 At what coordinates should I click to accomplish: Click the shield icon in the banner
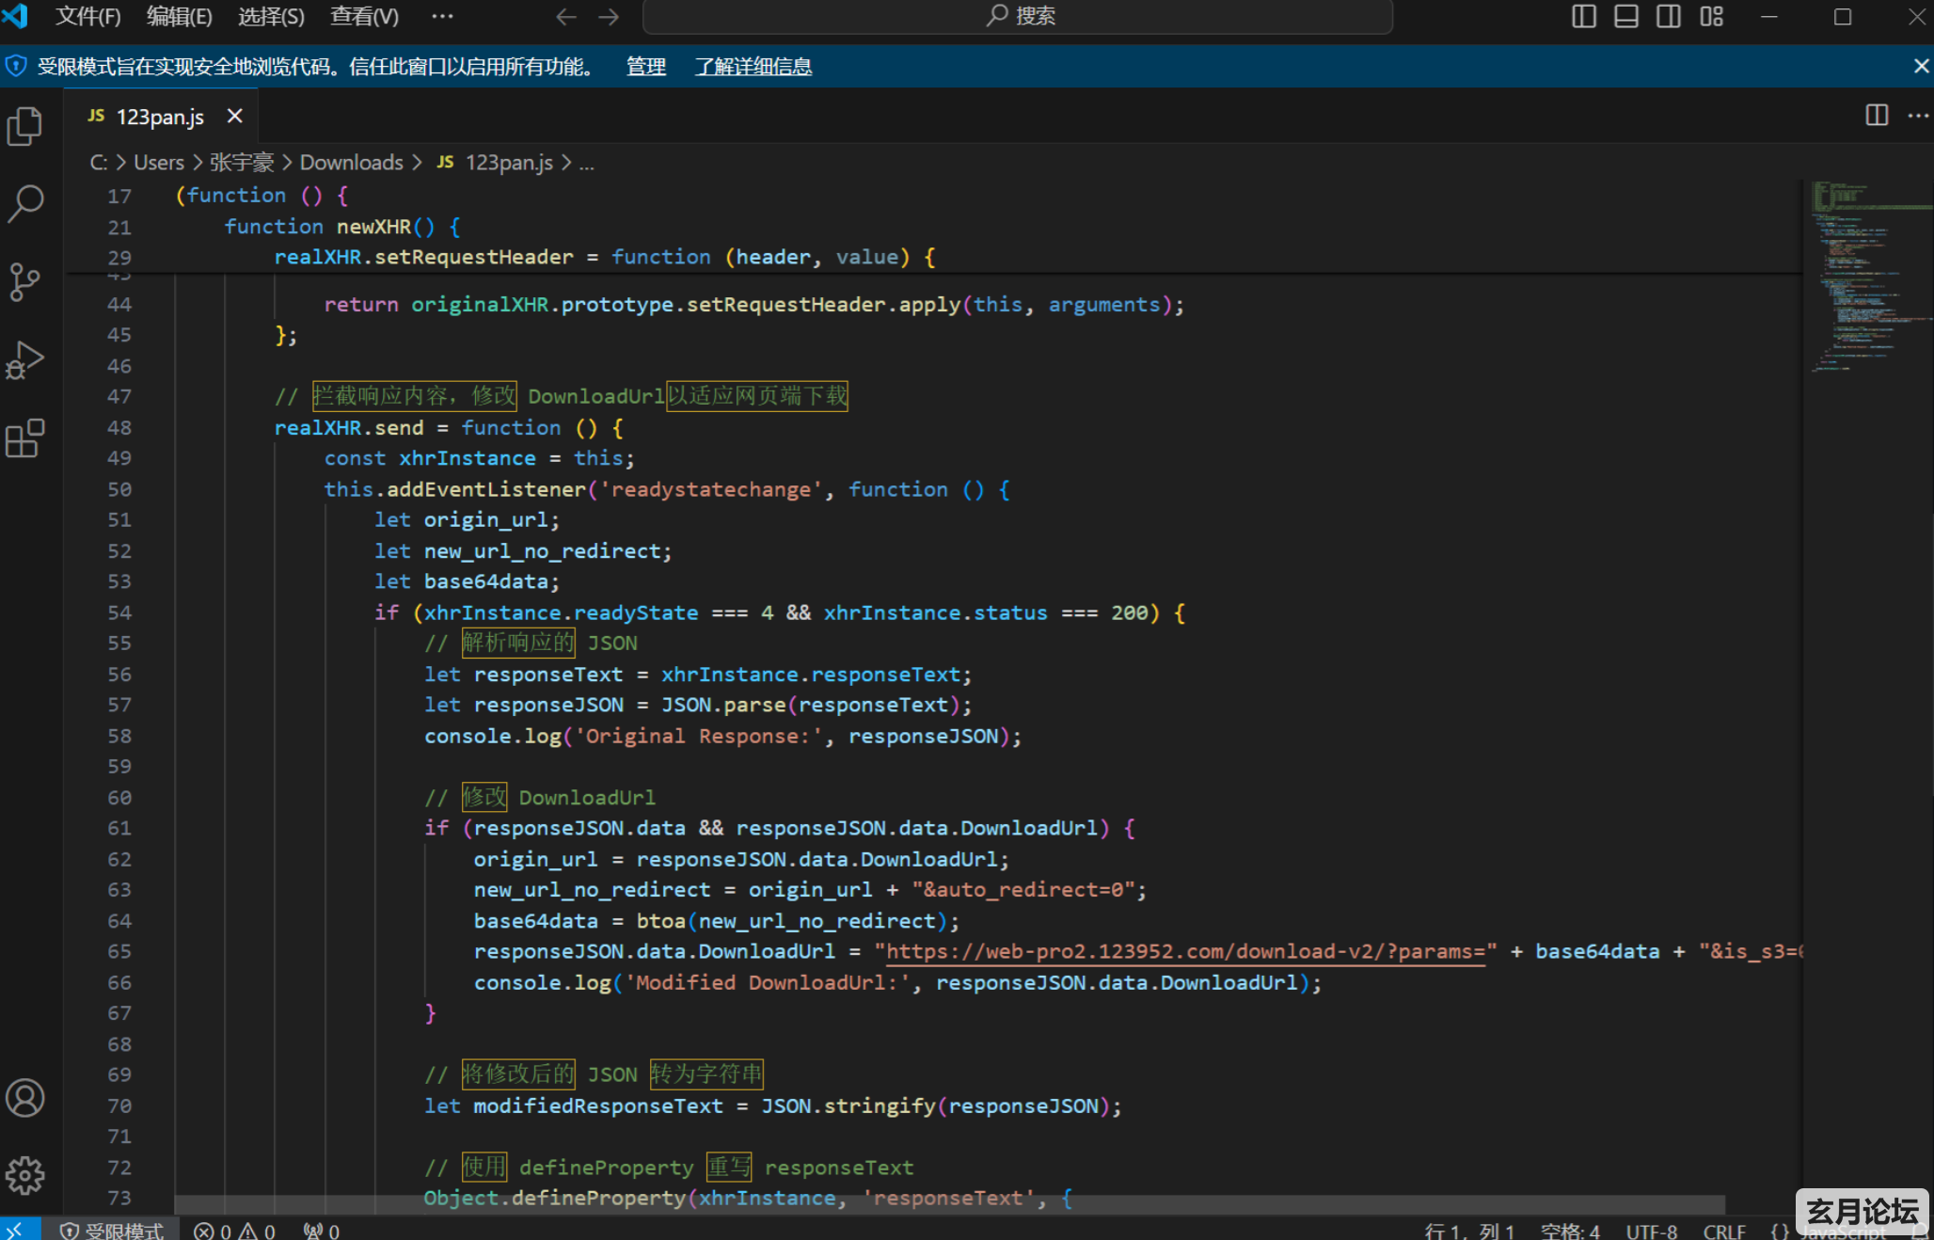[16, 66]
